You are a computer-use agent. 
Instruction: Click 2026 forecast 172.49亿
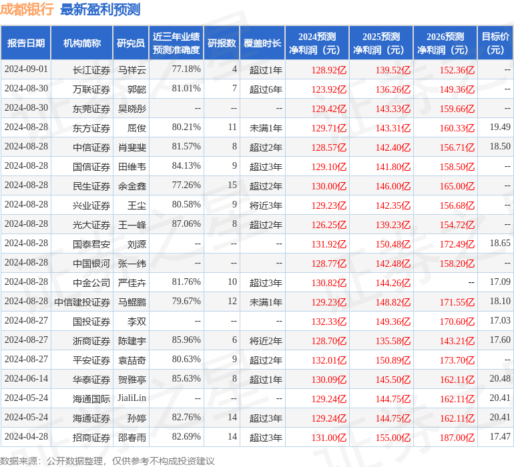457,244
